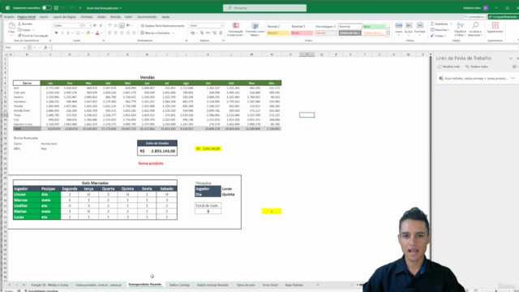The width and height of the screenshot is (519, 292).
Task: Click the top align icon
Action: coord(109,25)
